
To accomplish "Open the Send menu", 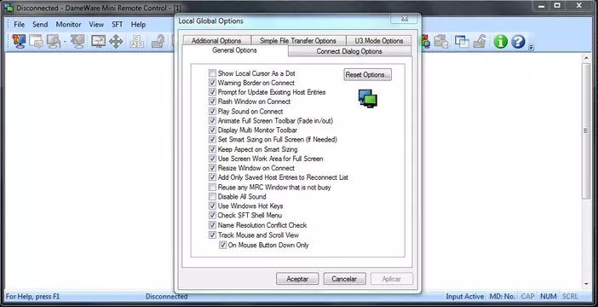I will click(40, 25).
